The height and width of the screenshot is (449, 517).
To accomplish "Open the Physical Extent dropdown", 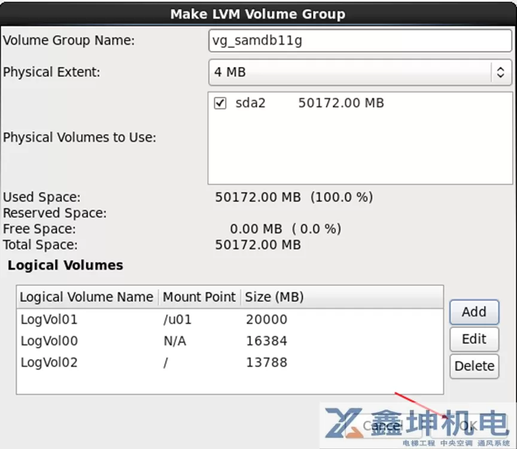I will 360,72.
